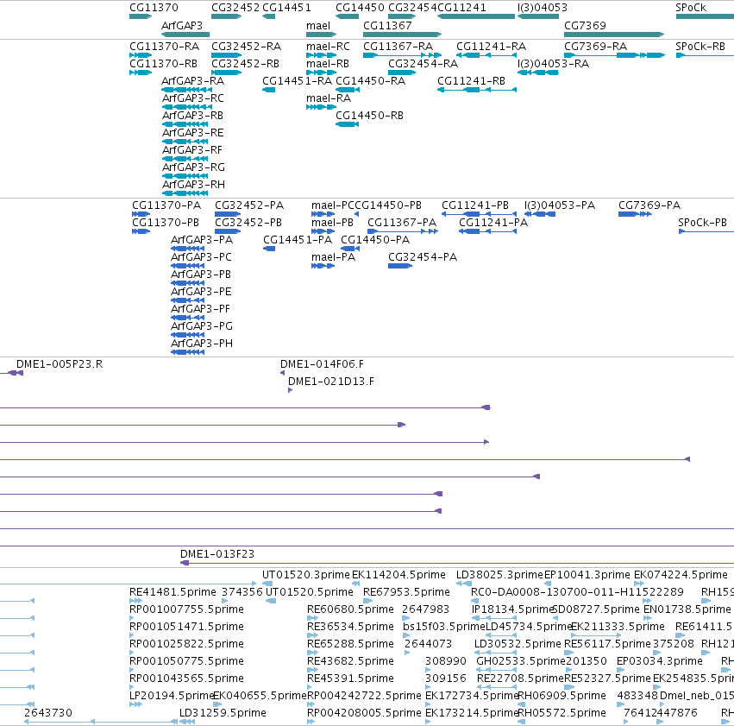Select the RH05572.5prime EST label

tap(562, 713)
